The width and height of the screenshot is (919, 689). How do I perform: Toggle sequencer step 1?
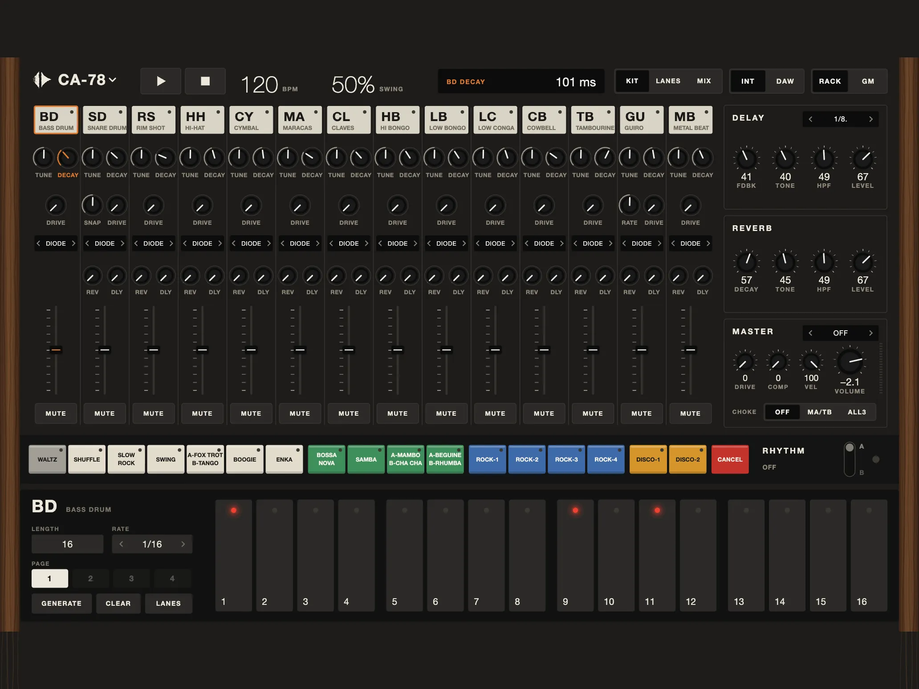233,555
